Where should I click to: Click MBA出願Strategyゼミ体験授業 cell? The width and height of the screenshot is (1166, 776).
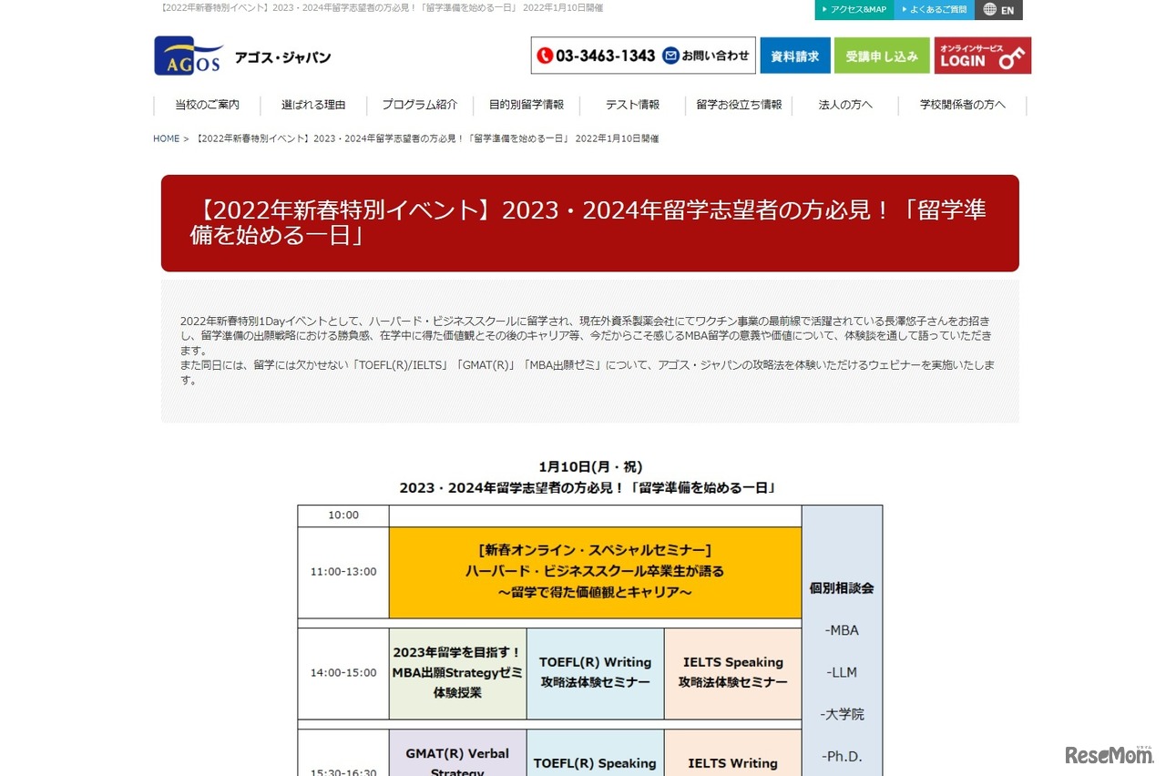(x=457, y=673)
